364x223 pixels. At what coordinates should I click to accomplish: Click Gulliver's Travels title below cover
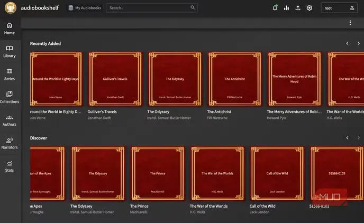pos(102,111)
